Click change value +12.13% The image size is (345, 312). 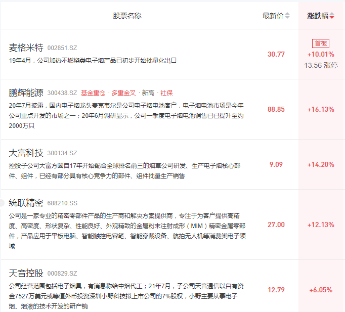[321, 225]
